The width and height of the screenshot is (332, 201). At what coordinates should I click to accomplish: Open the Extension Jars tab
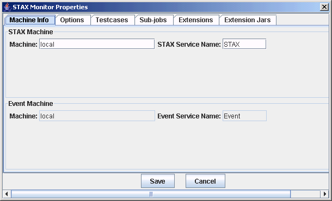(248, 20)
